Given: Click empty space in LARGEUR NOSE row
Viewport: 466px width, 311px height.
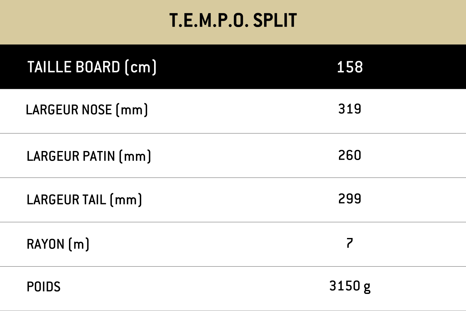Looking at the screenshot, I should pyautogui.click(x=233, y=111).
